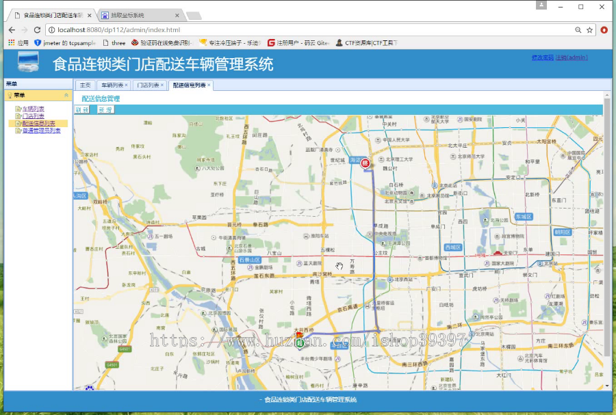Open 车辆列表 in the sidebar menu
The height and width of the screenshot is (415, 616).
click(33, 109)
